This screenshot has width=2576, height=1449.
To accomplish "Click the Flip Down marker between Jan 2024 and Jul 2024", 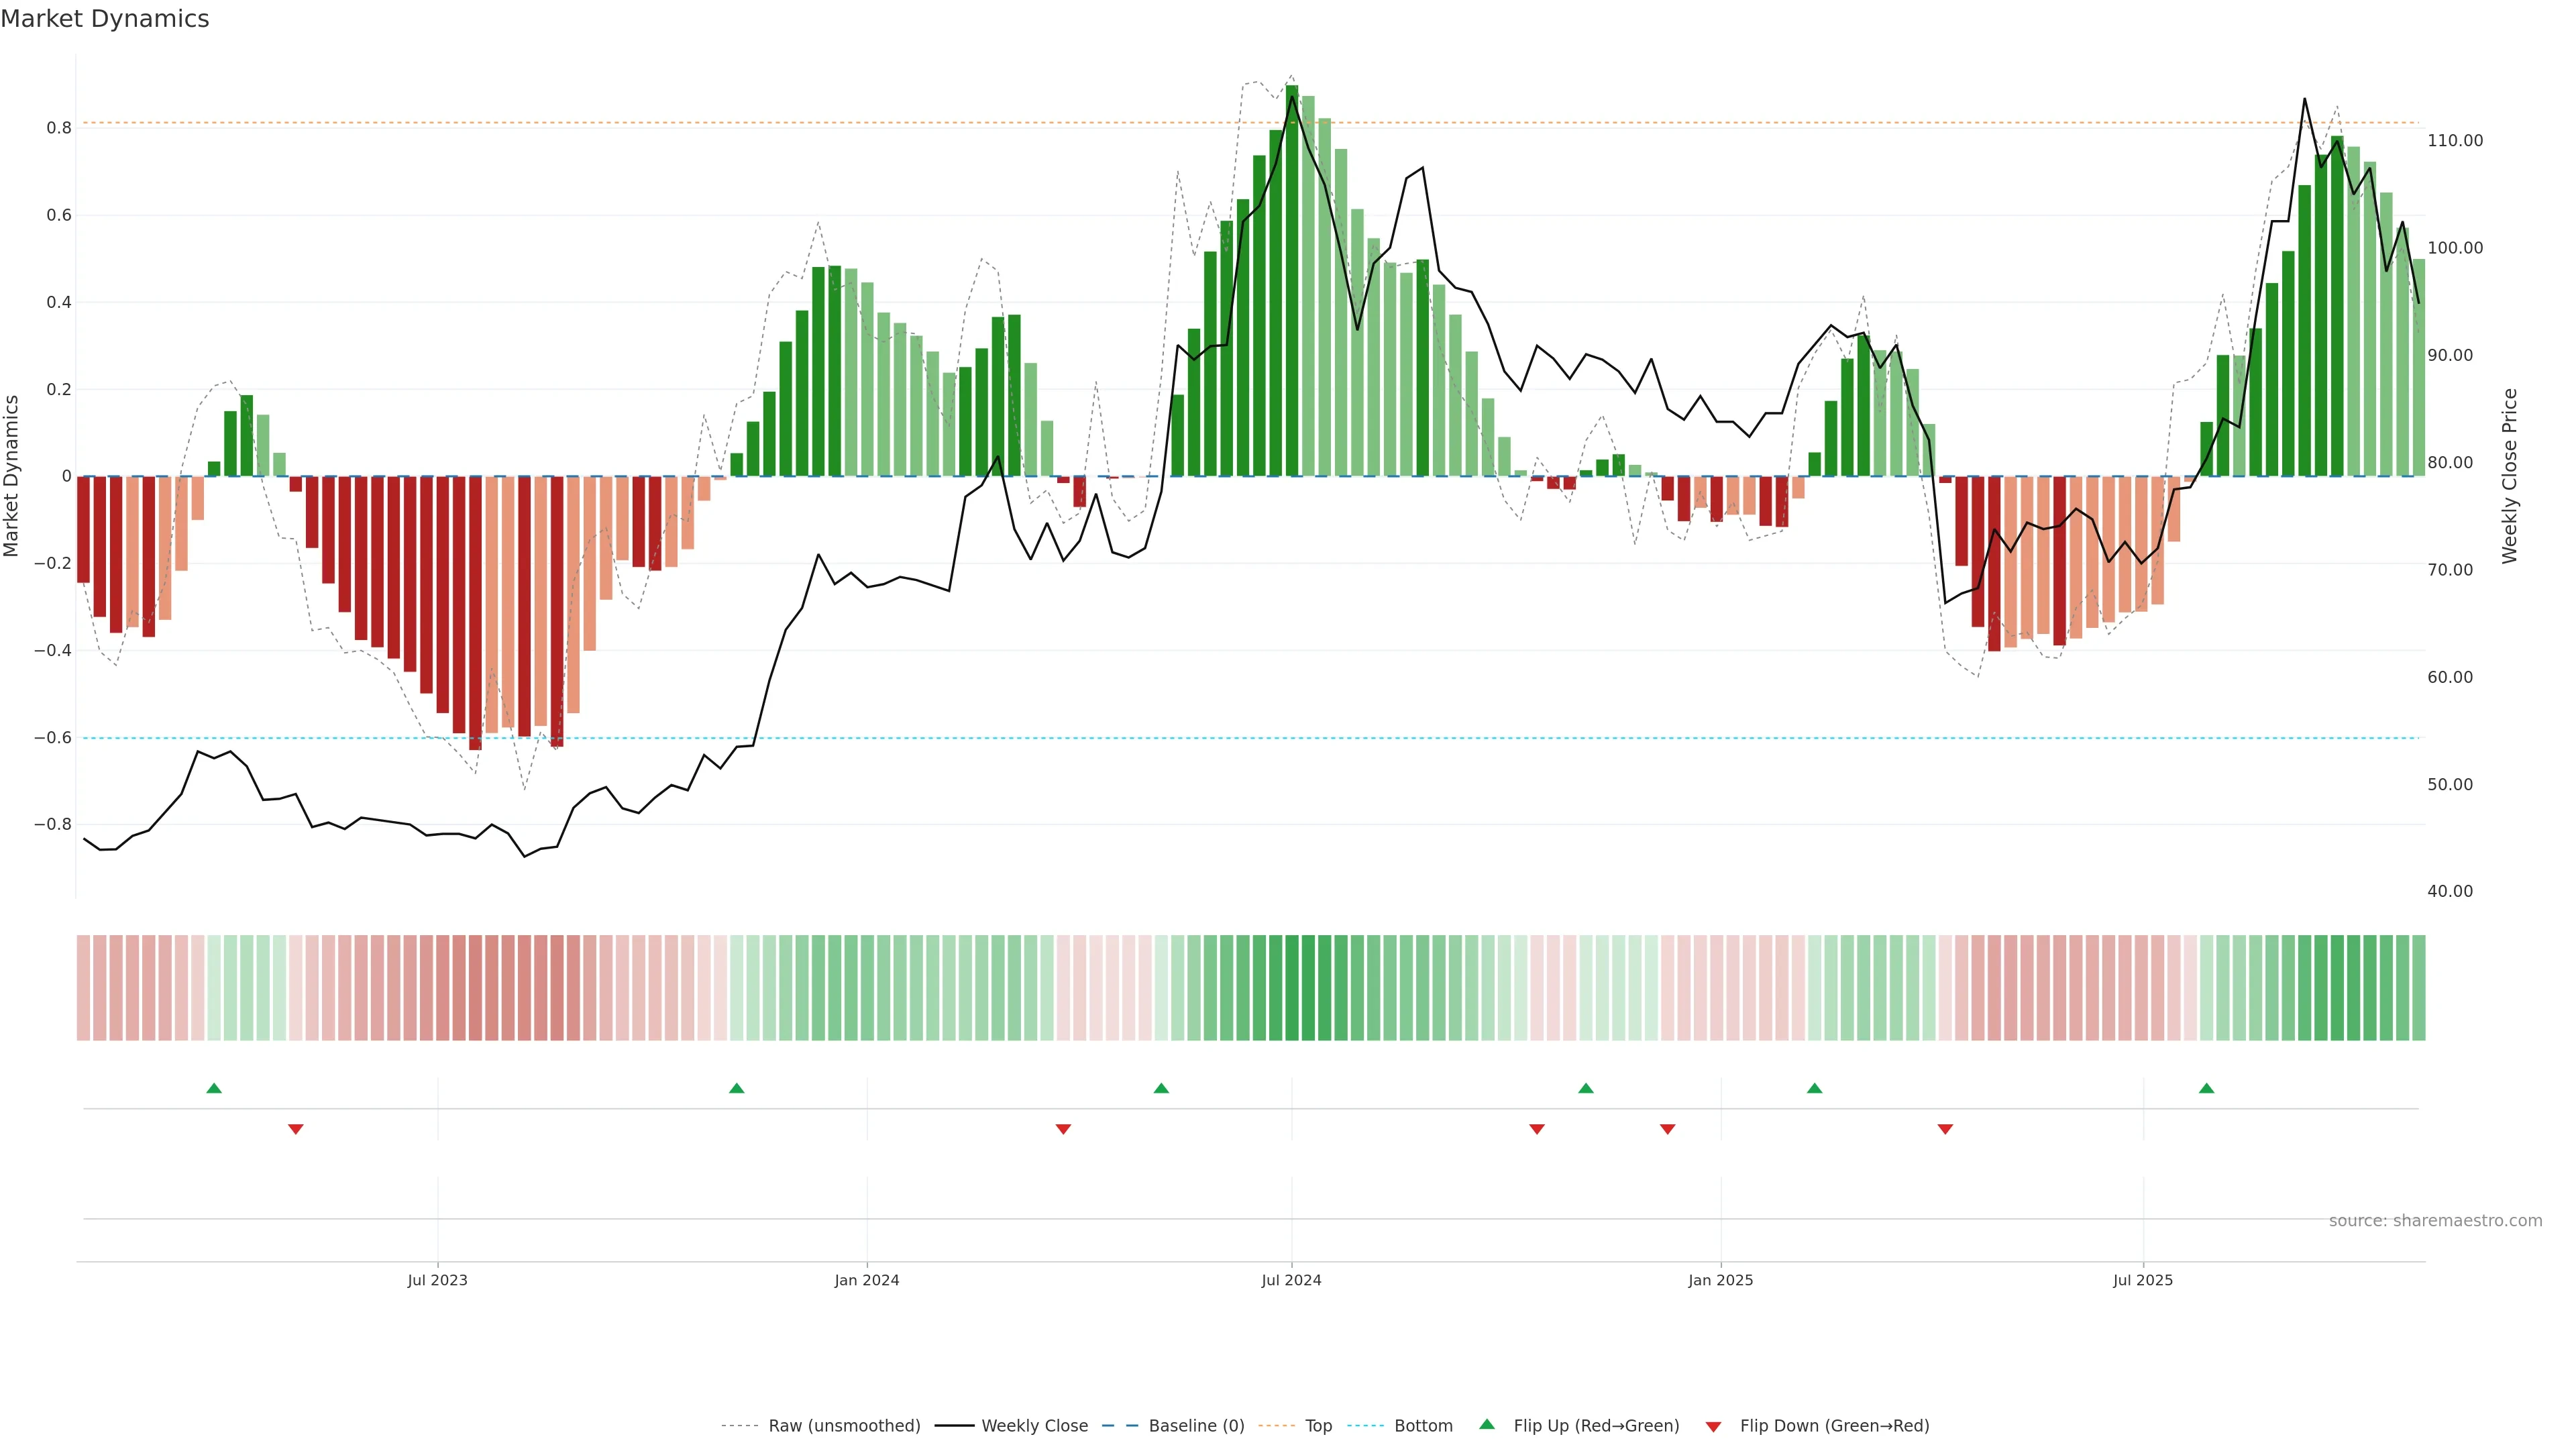I will click(1063, 1129).
